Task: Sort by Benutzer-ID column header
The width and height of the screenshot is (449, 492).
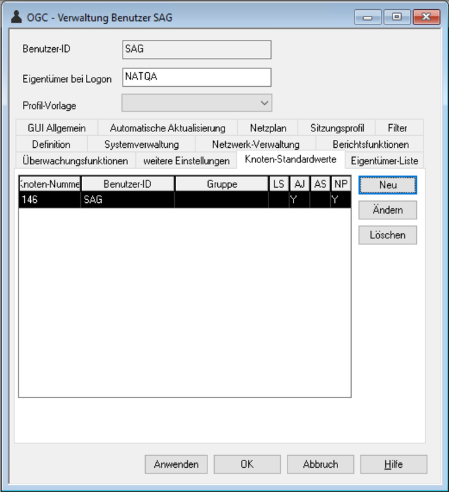Action: (127, 185)
